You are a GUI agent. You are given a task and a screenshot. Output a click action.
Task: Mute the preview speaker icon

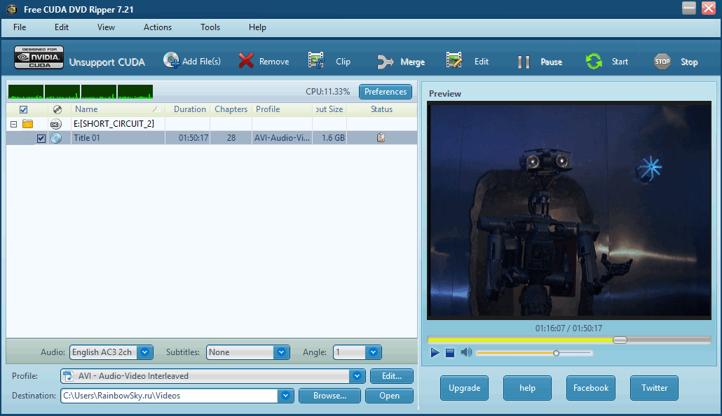[x=466, y=352]
